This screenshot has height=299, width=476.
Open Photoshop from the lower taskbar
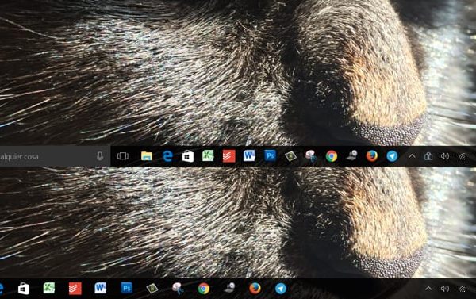pyautogui.click(x=126, y=288)
